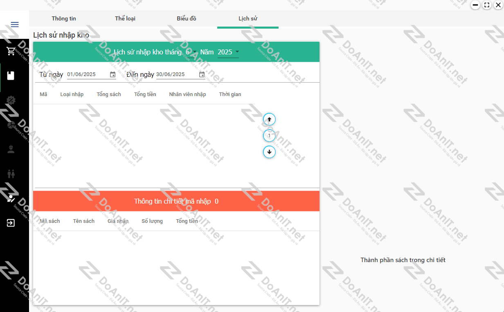Viewport: 504px width, 312px height.
Task: Open the discount badge section
Action: [x=11, y=100]
